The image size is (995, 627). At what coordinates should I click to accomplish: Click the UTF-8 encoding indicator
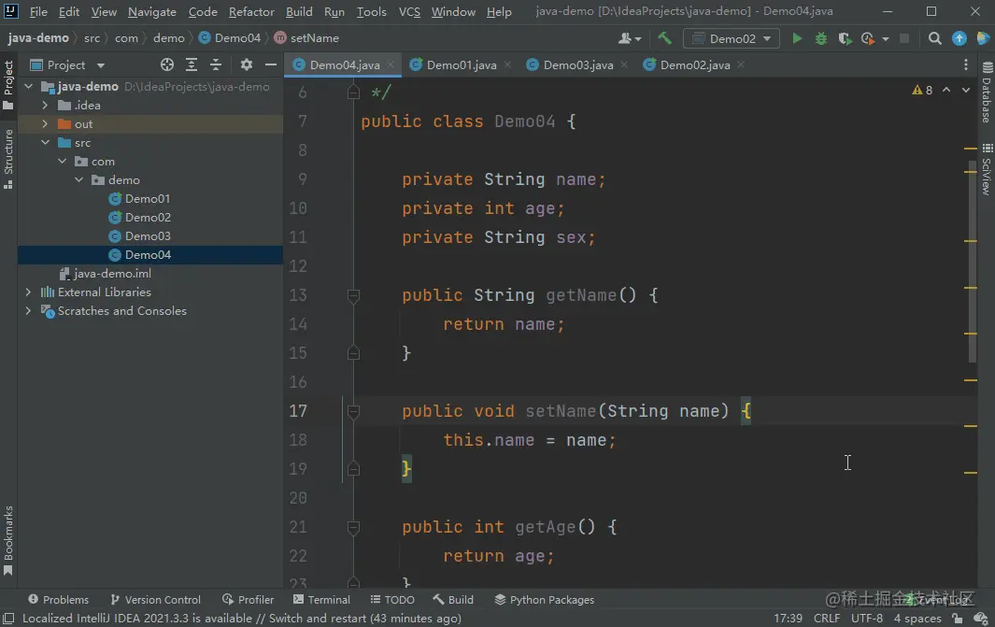pyautogui.click(x=866, y=618)
